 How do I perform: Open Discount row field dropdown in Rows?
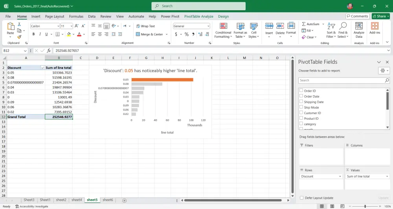[340, 176]
